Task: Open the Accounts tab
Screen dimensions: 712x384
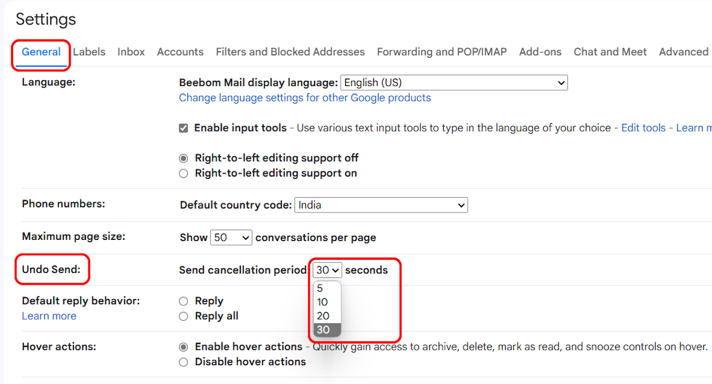Action: 180,52
